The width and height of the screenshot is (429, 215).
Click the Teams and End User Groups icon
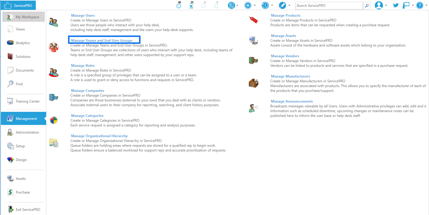pos(54,47)
